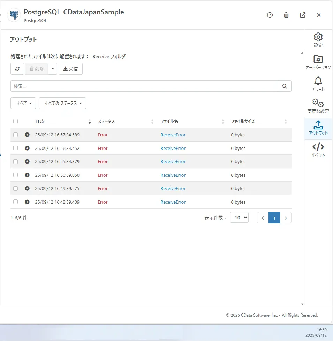Open ReceiveError link in 16:56:34.452 row
This screenshot has height=341, width=333.
173,148
